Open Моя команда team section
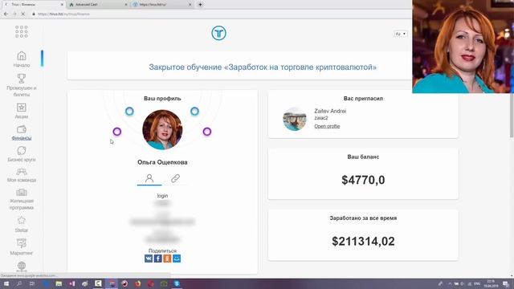This screenshot has width=514, height=289. point(22,175)
